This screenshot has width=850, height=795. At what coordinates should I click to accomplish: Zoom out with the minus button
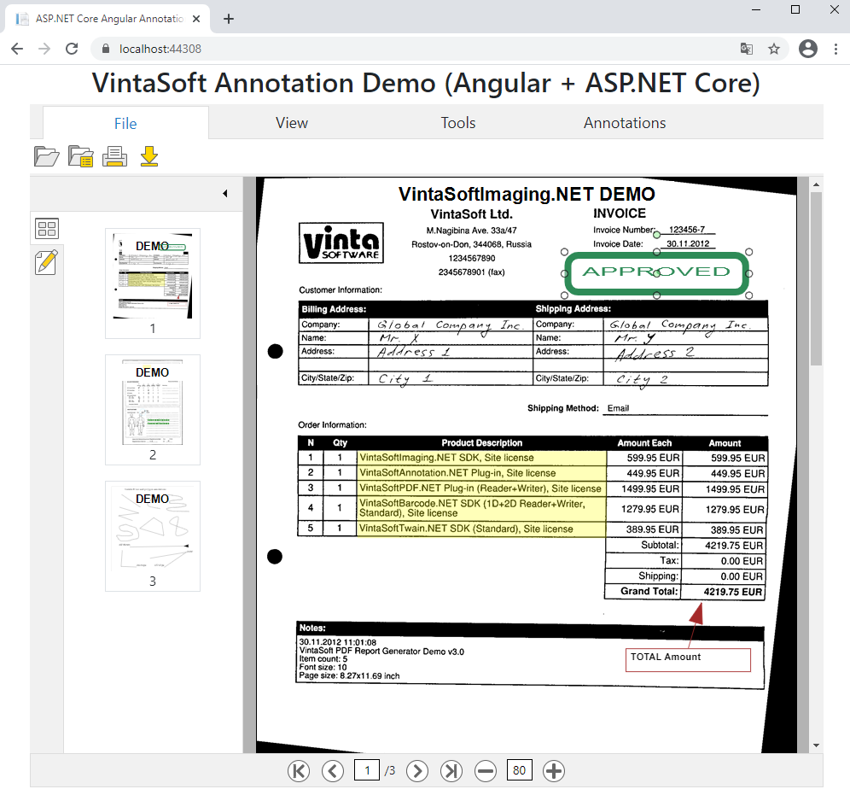tap(486, 771)
